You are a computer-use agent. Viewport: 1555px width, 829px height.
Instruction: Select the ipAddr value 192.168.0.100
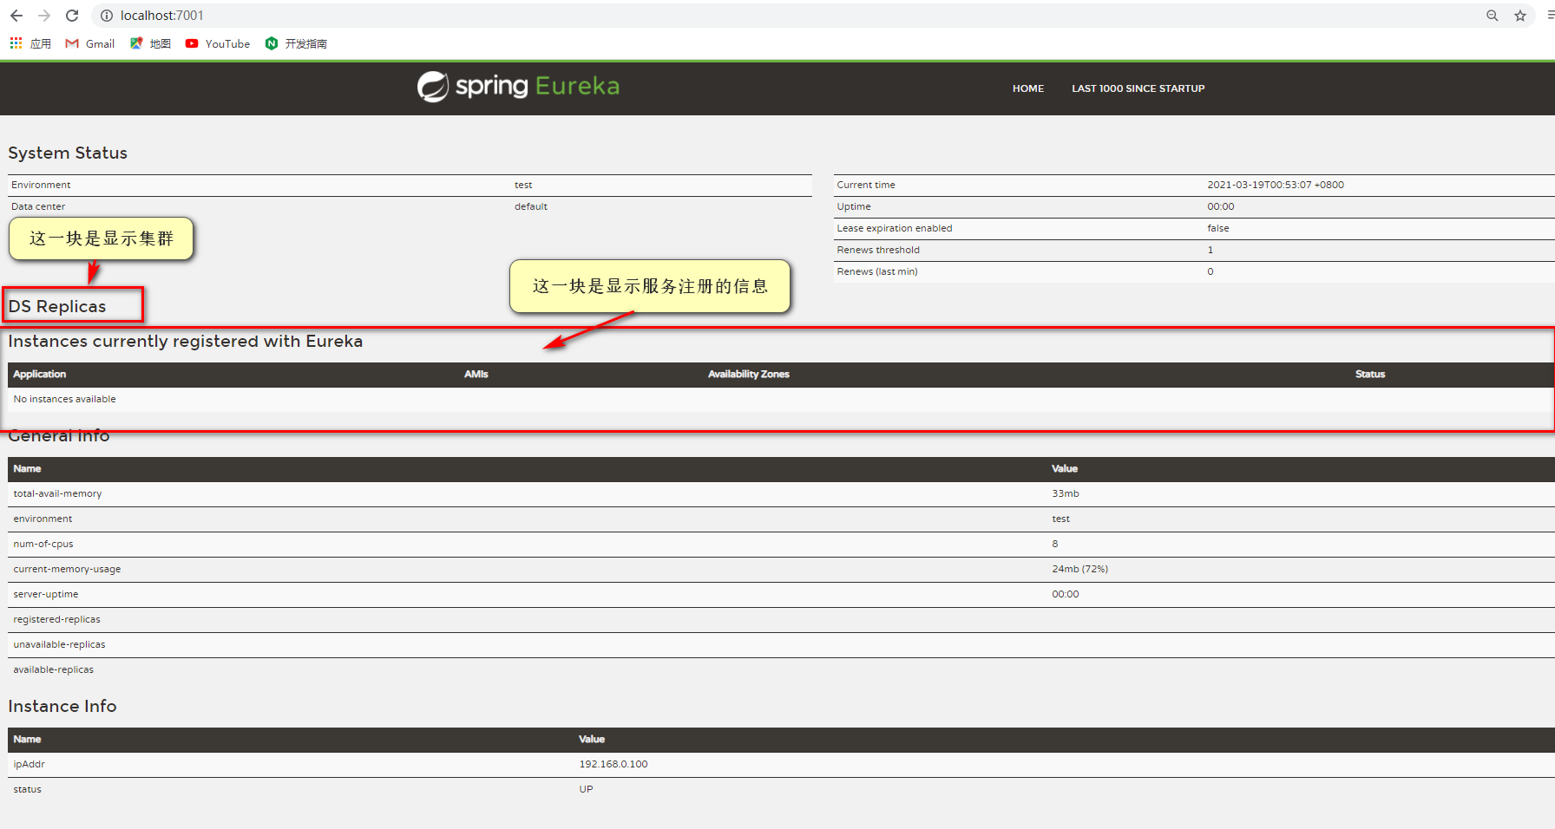pyautogui.click(x=613, y=764)
